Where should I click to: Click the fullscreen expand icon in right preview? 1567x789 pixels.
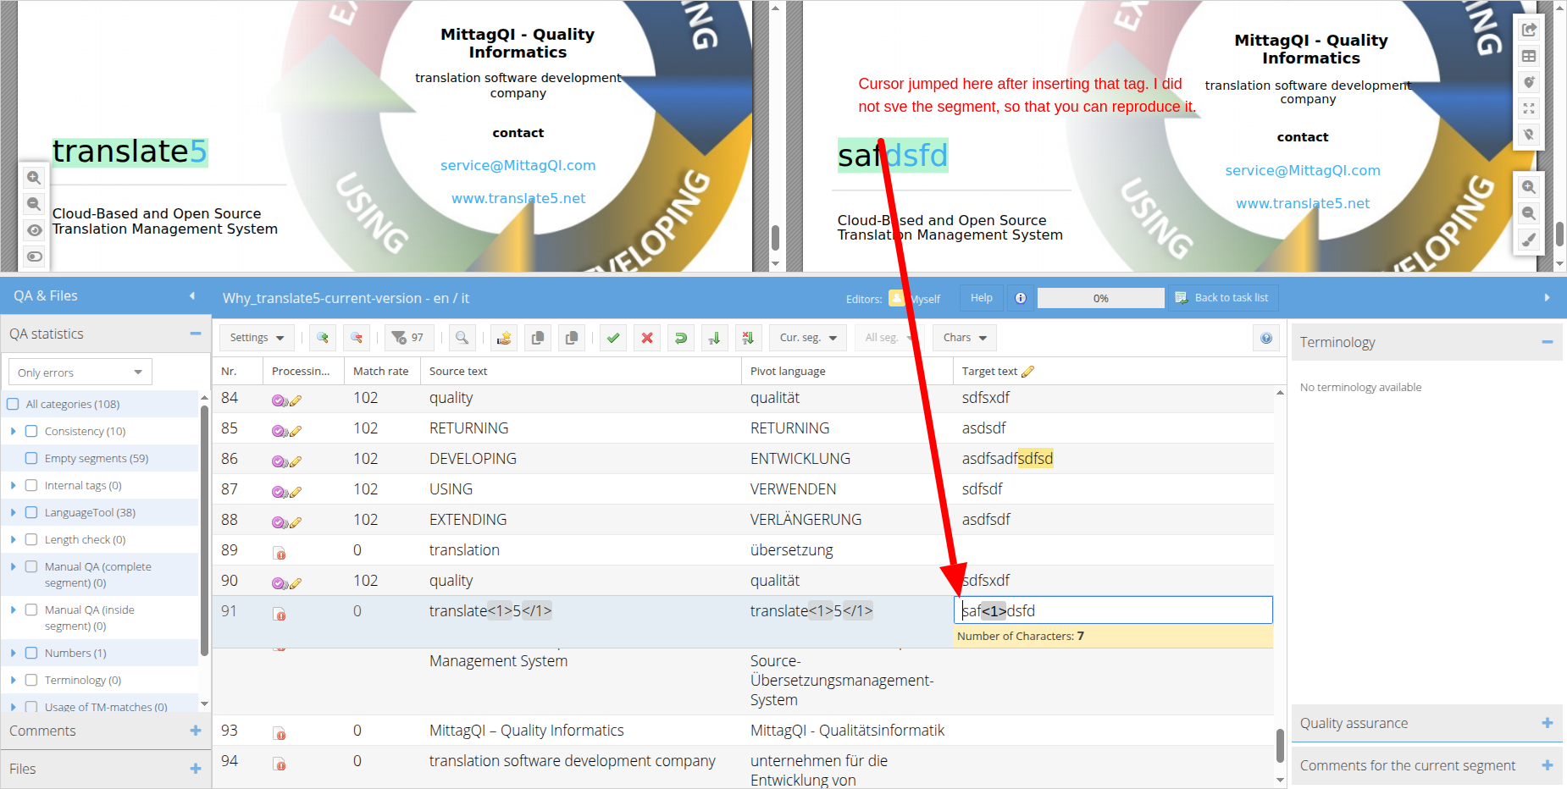(1529, 108)
